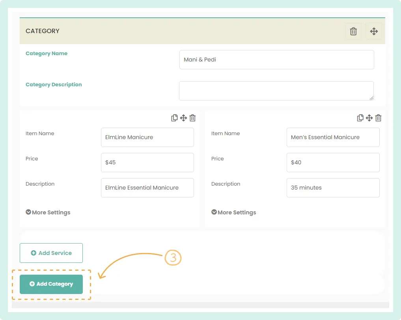Screen dimensions: 401x320
Task: Click the Category Description label
Action: [x=54, y=85]
